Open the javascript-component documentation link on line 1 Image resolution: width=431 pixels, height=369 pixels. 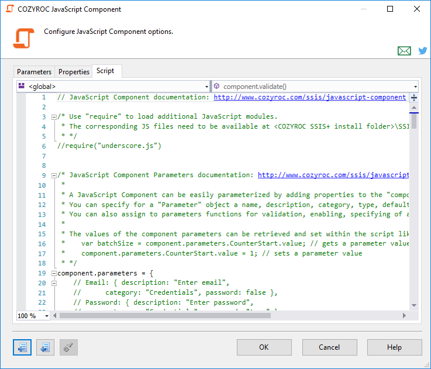[x=310, y=97]
